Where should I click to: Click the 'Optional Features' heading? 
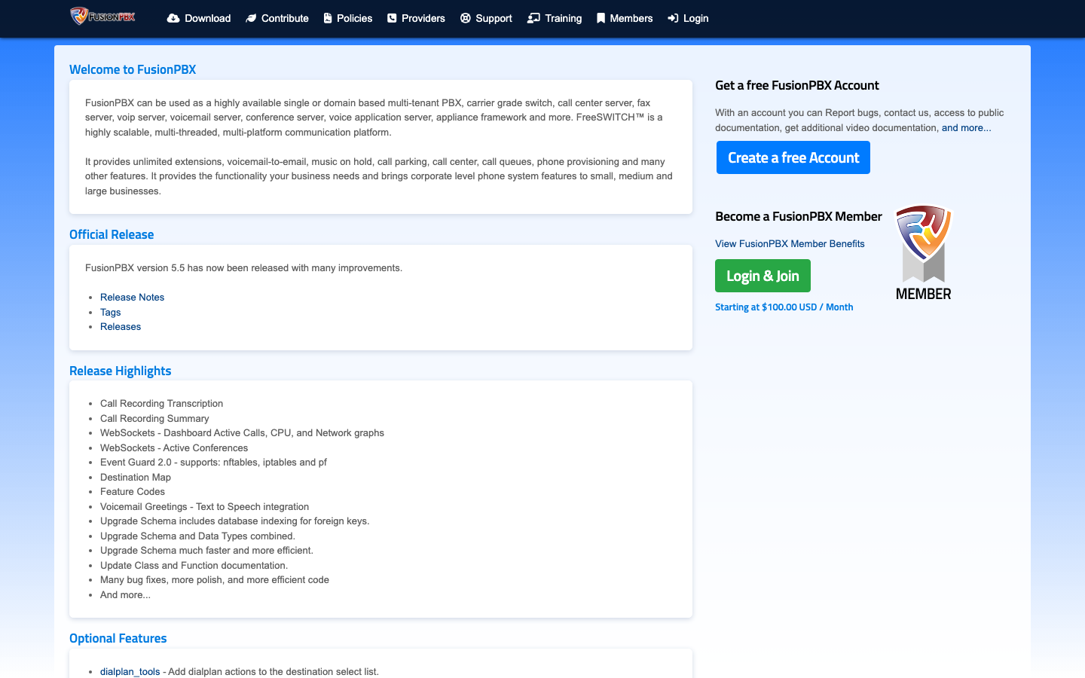coord(118,638)
